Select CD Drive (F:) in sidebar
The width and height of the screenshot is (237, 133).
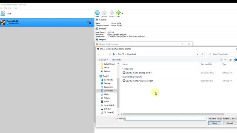(x=107, y=112)
